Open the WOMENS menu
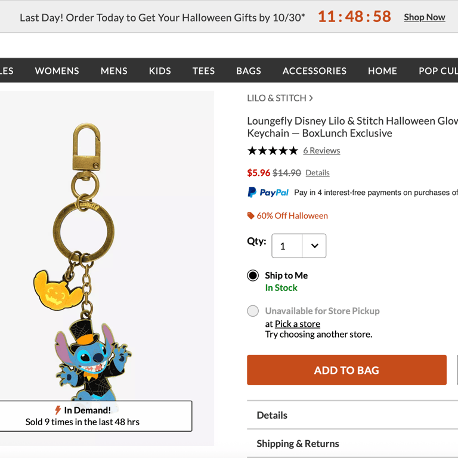This screenshot has width=458, height=458. (x=57, y=71)
